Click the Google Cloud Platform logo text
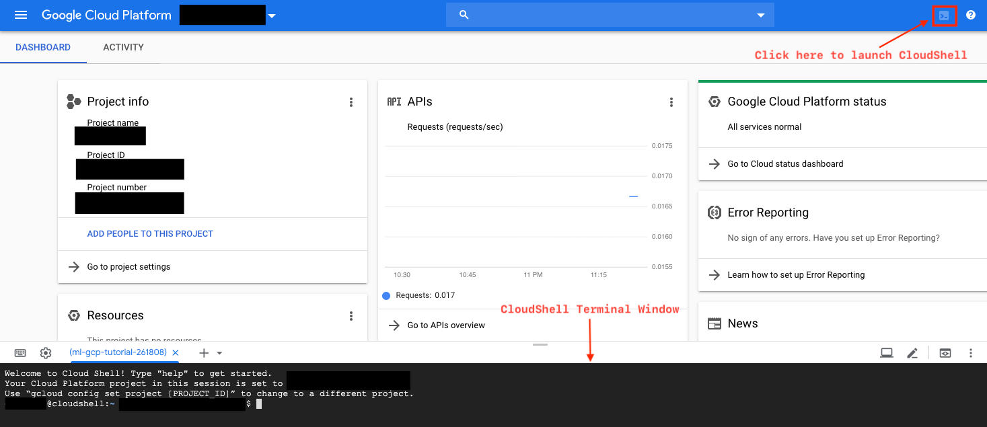This screenshot has height=427, width=987. (x=106, y=15)
